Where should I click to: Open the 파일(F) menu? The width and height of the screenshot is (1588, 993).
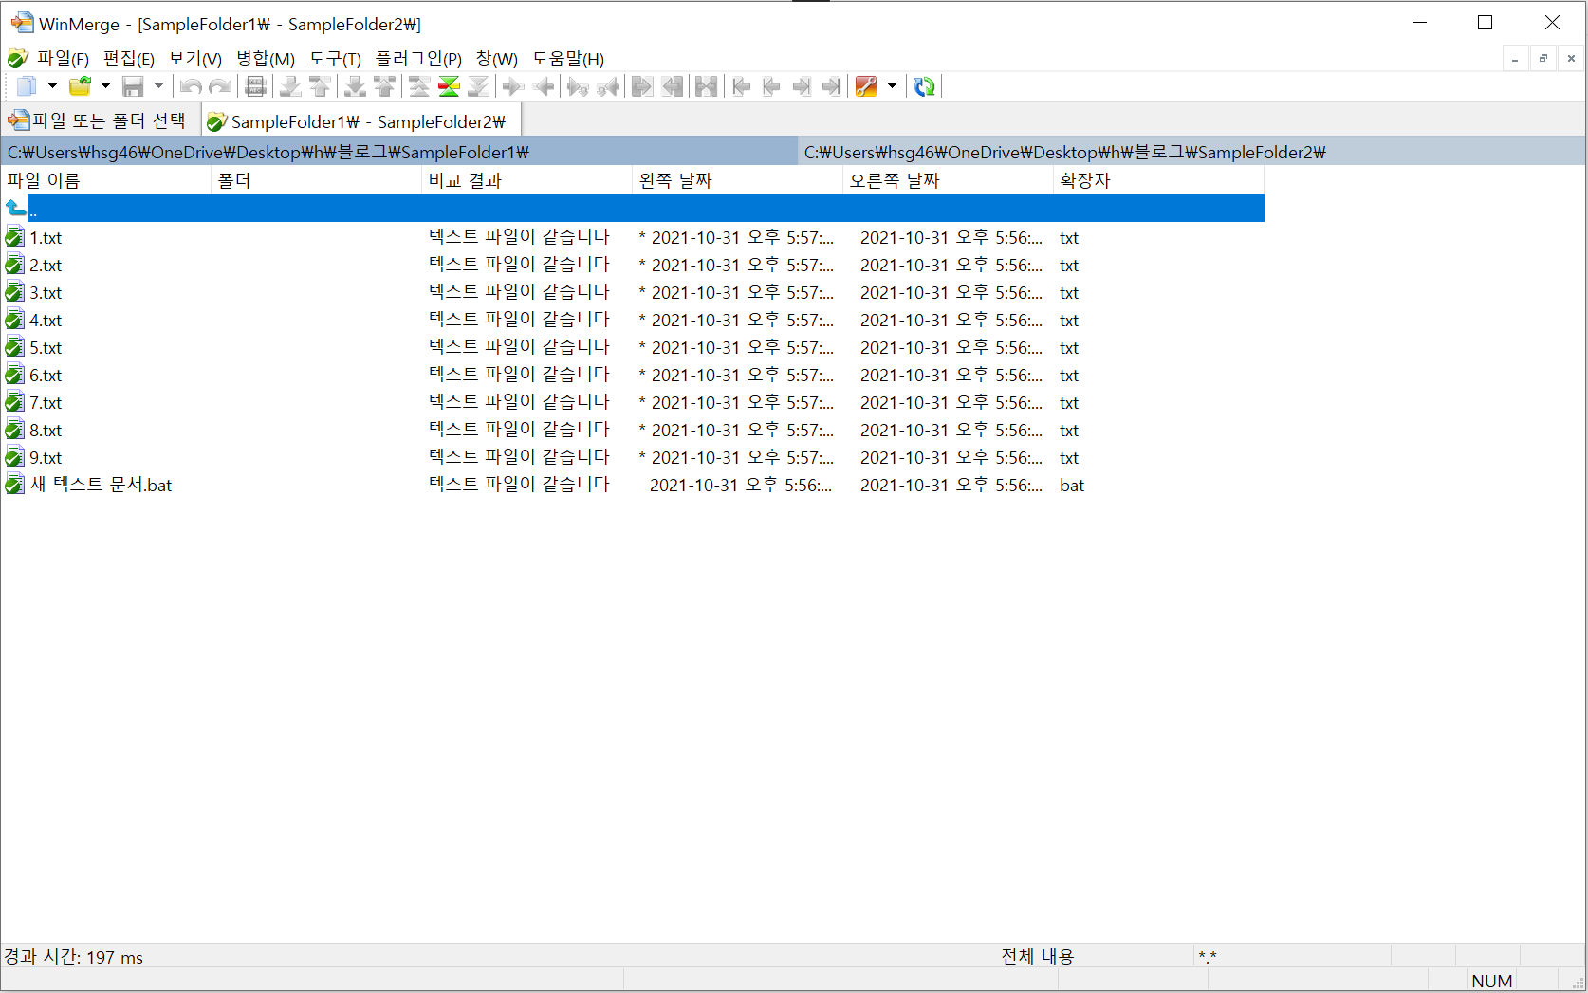[63, 59]
